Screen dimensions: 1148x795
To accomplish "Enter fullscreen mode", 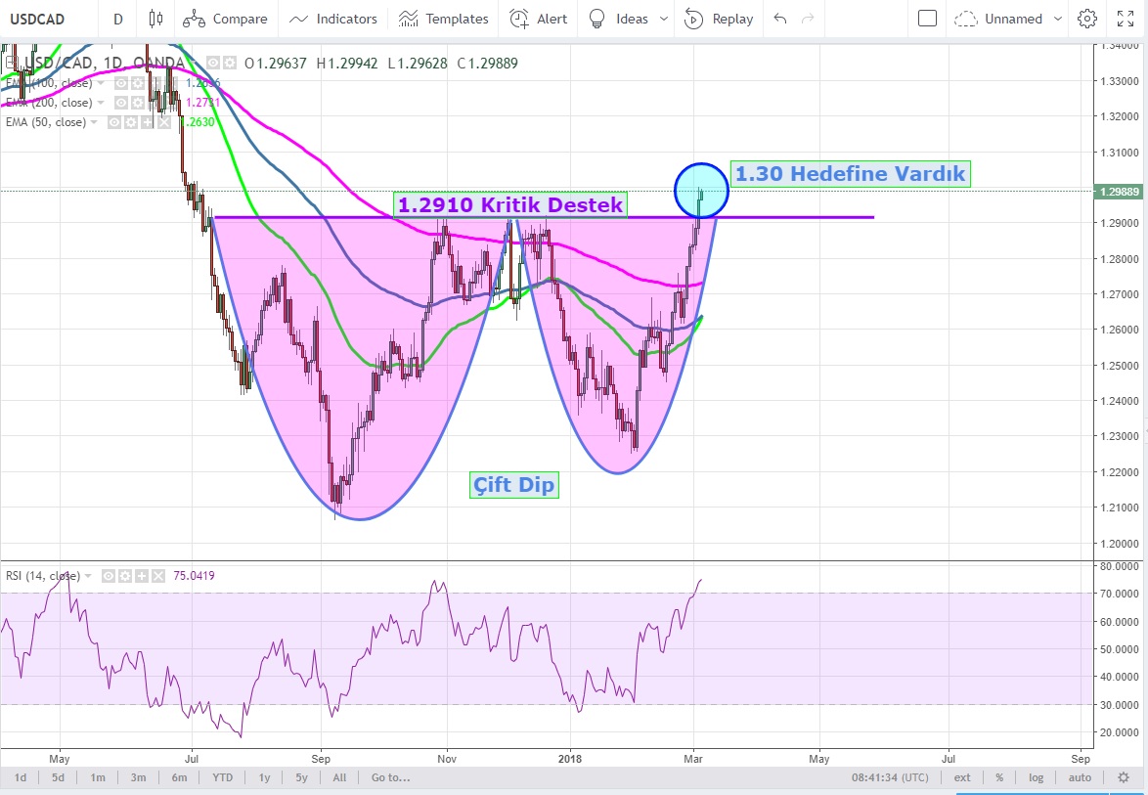I will click(1126, 19).
